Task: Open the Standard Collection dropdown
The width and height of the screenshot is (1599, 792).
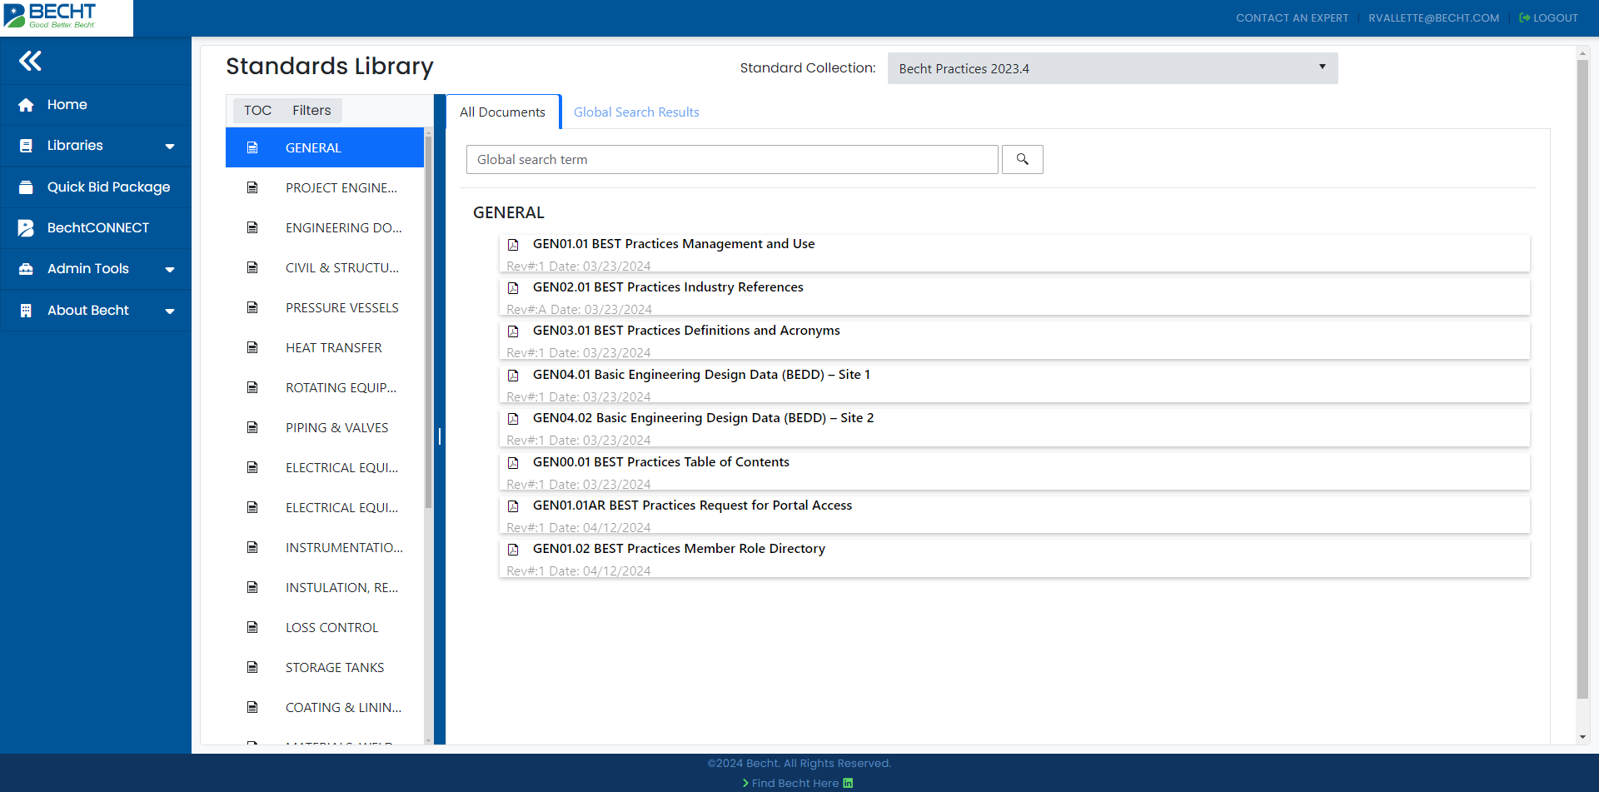Action: click(1112, 68)
